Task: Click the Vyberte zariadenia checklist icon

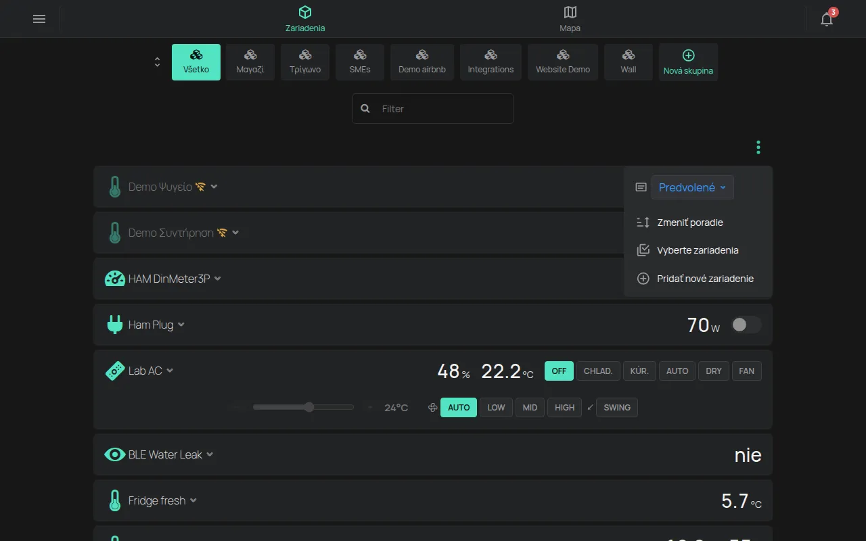Action: (643, 250)
